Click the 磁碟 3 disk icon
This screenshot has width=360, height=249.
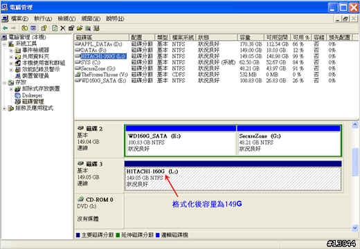point(80,163)
